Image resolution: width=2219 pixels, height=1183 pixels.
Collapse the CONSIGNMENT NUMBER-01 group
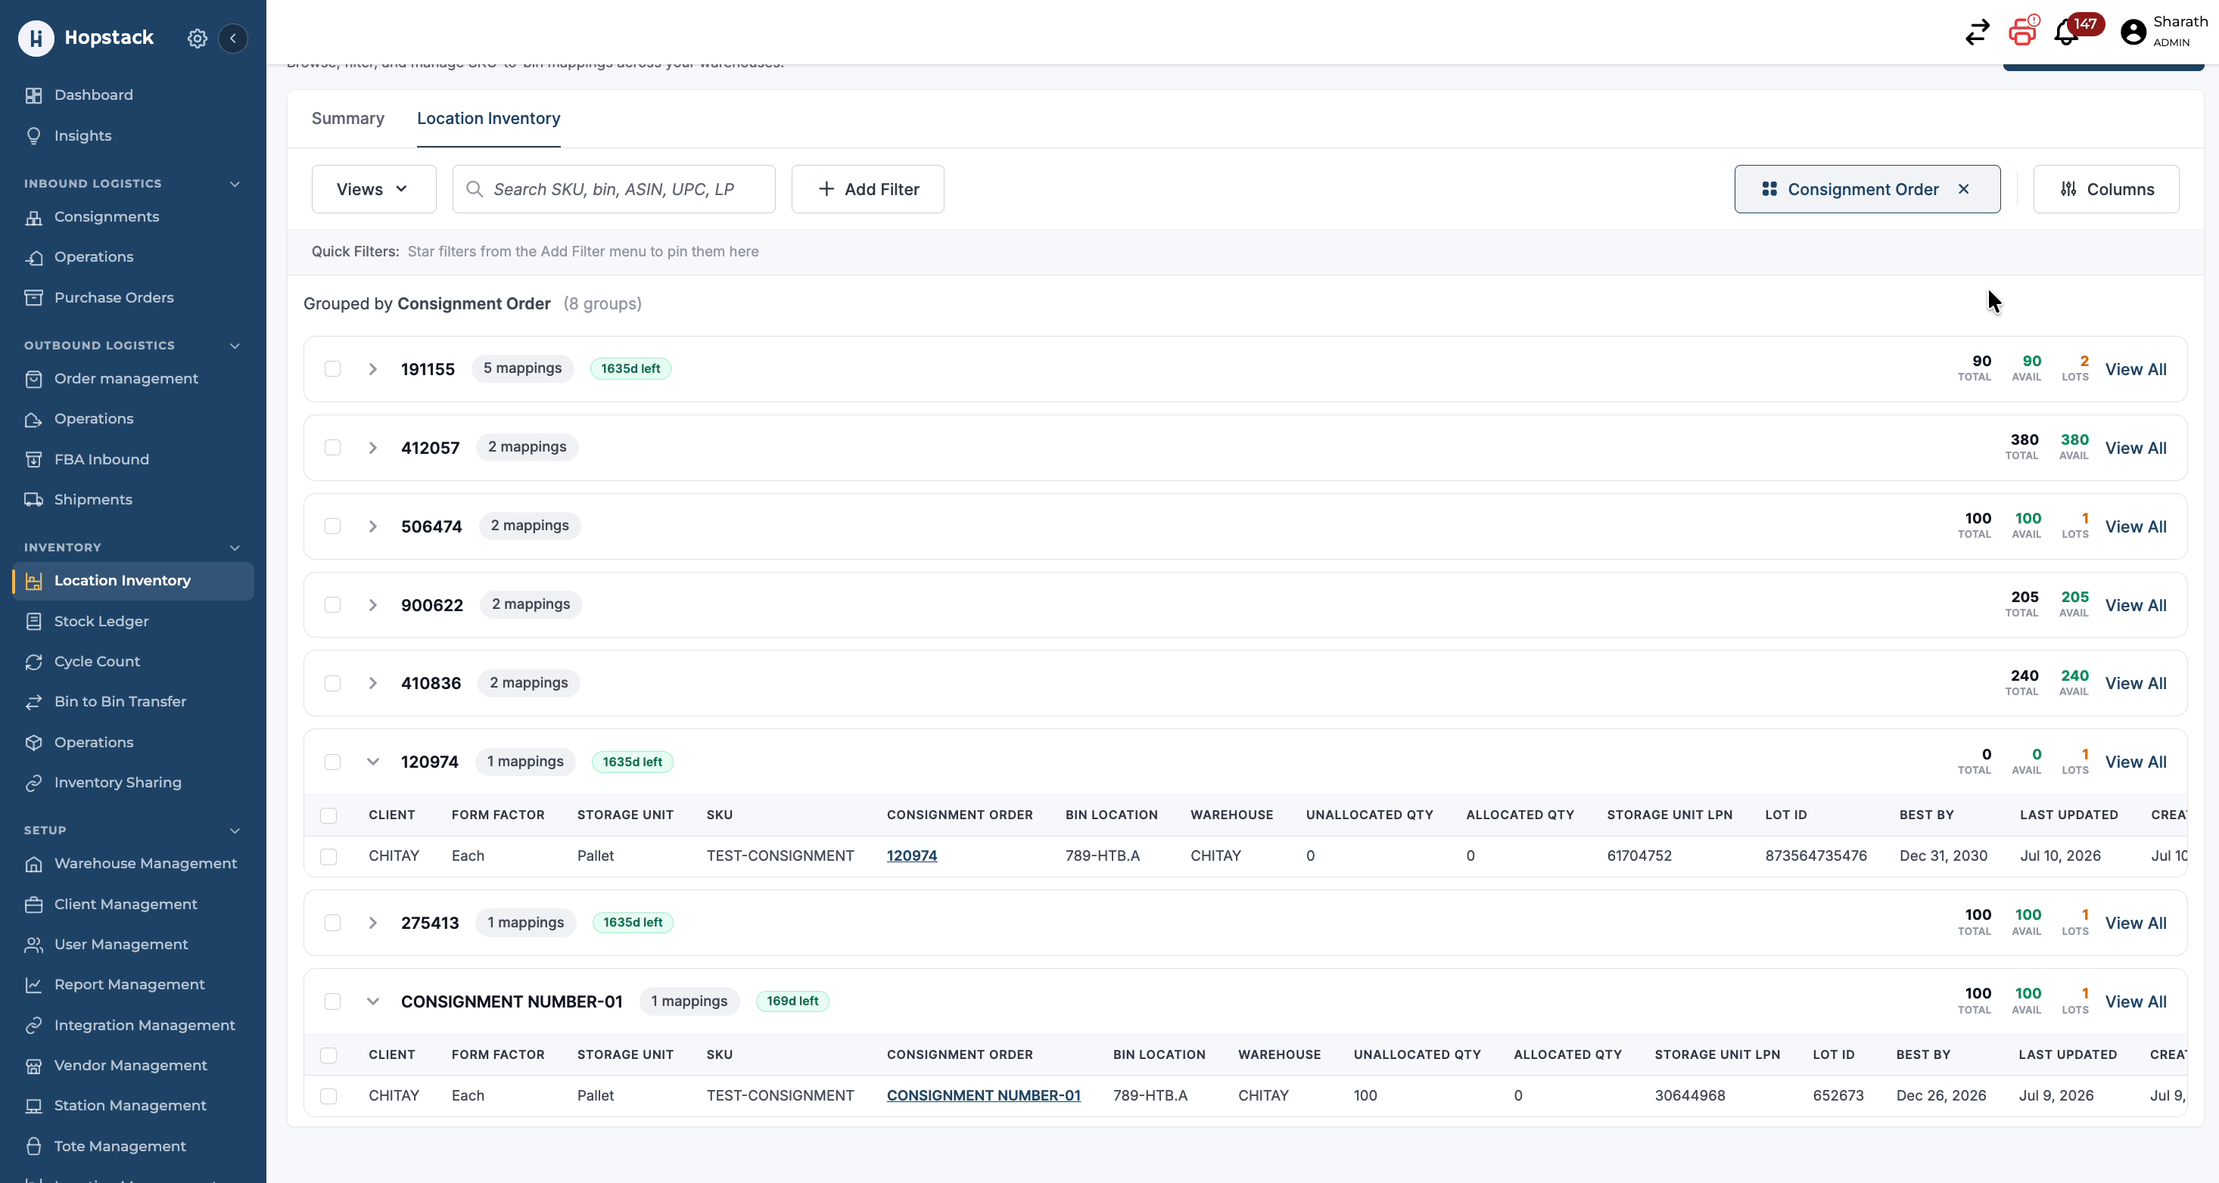[x=373, y=1001]
